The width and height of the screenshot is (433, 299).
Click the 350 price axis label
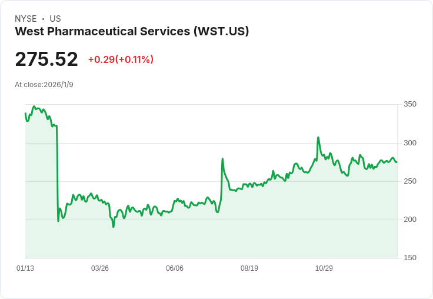(410, 104)
